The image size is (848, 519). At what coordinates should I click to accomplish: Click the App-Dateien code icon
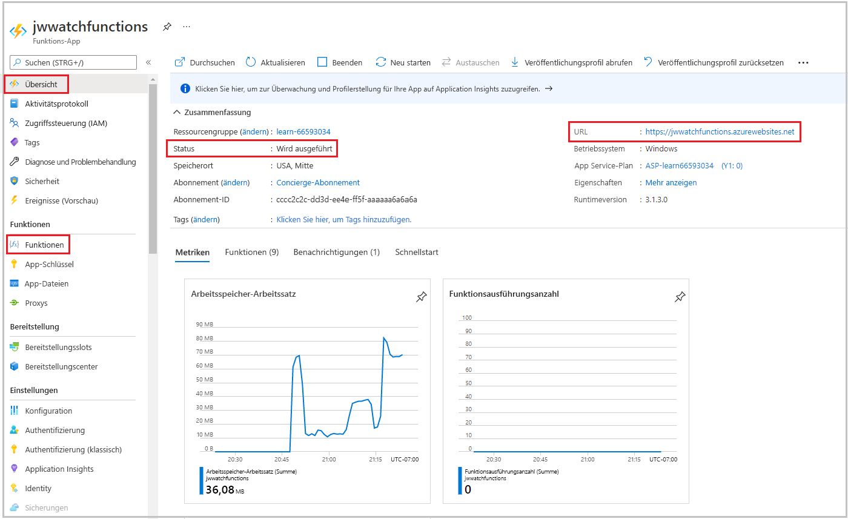(x=15, y=283)
